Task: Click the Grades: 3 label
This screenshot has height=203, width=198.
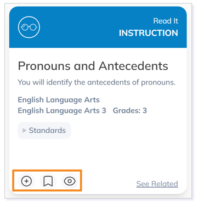Action: click(130, 111)
